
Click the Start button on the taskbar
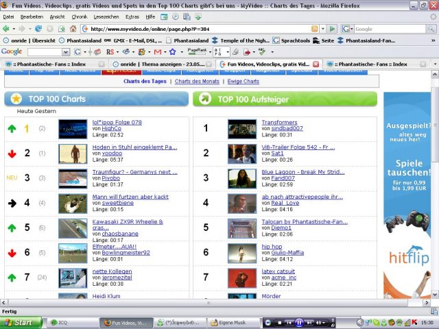(x=20, y=323)
